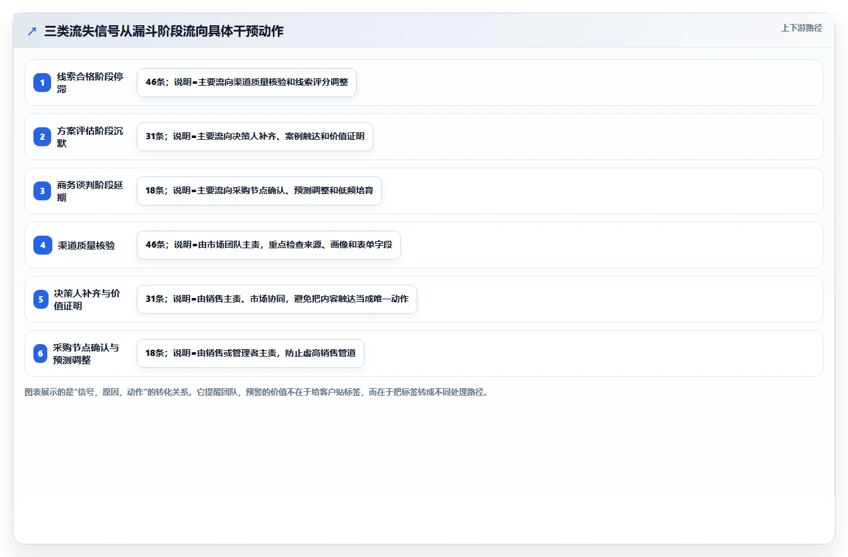Click the 方案评估阶段沉默 row label

pyautogui.click(x=90, y=137)
